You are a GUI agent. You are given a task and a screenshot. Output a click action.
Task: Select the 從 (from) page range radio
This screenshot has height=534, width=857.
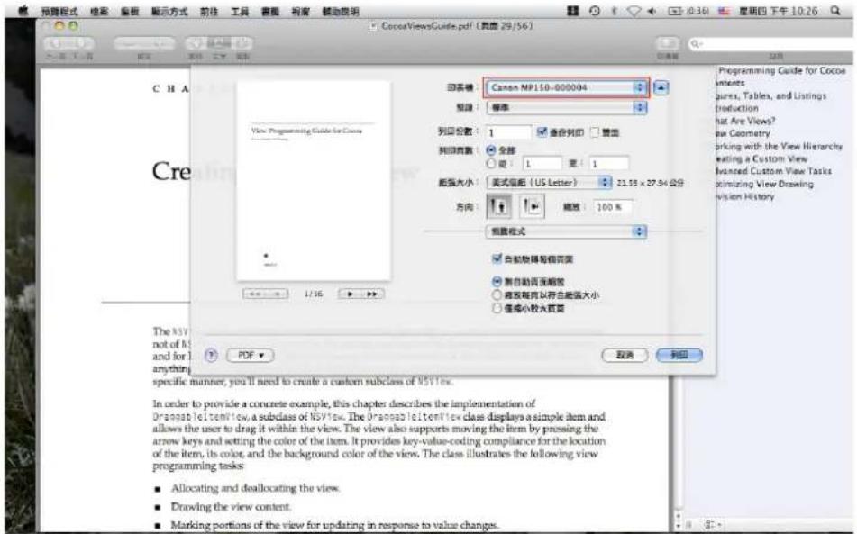tap(491, 163)
